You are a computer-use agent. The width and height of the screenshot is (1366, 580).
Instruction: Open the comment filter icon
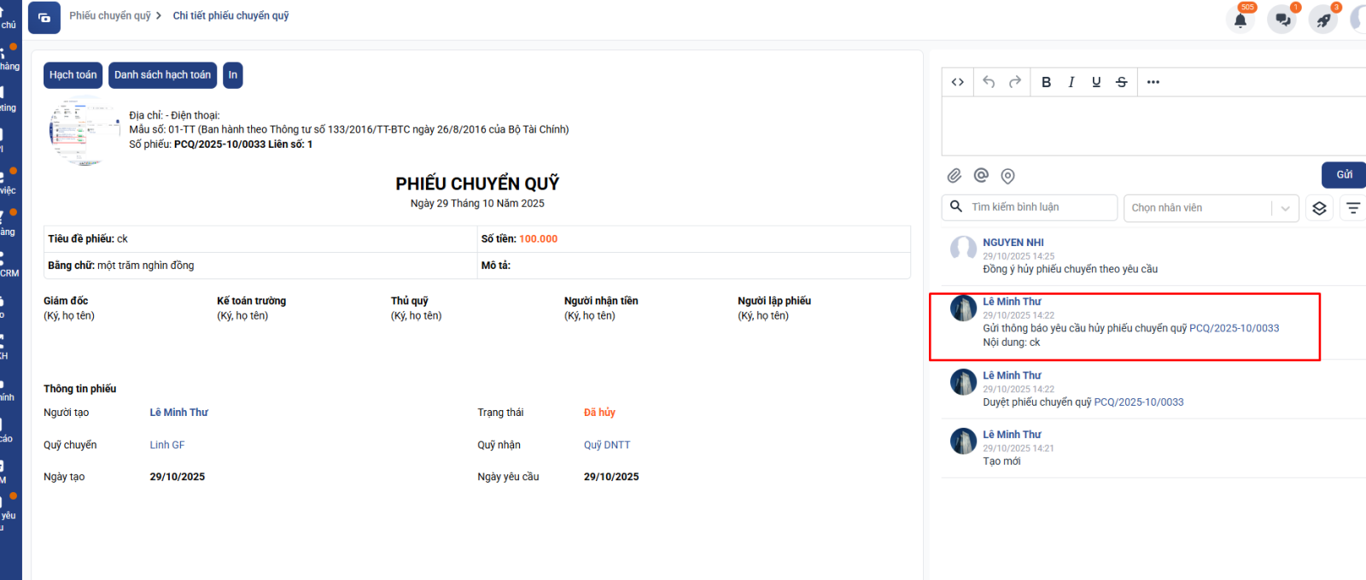pos(1353,208)
